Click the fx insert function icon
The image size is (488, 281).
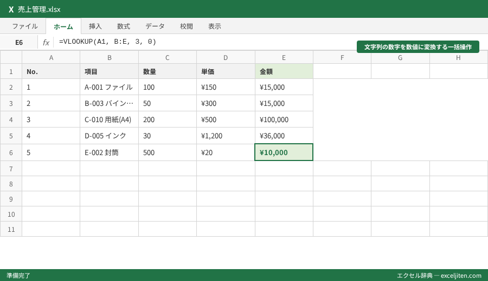pos(46,42)
